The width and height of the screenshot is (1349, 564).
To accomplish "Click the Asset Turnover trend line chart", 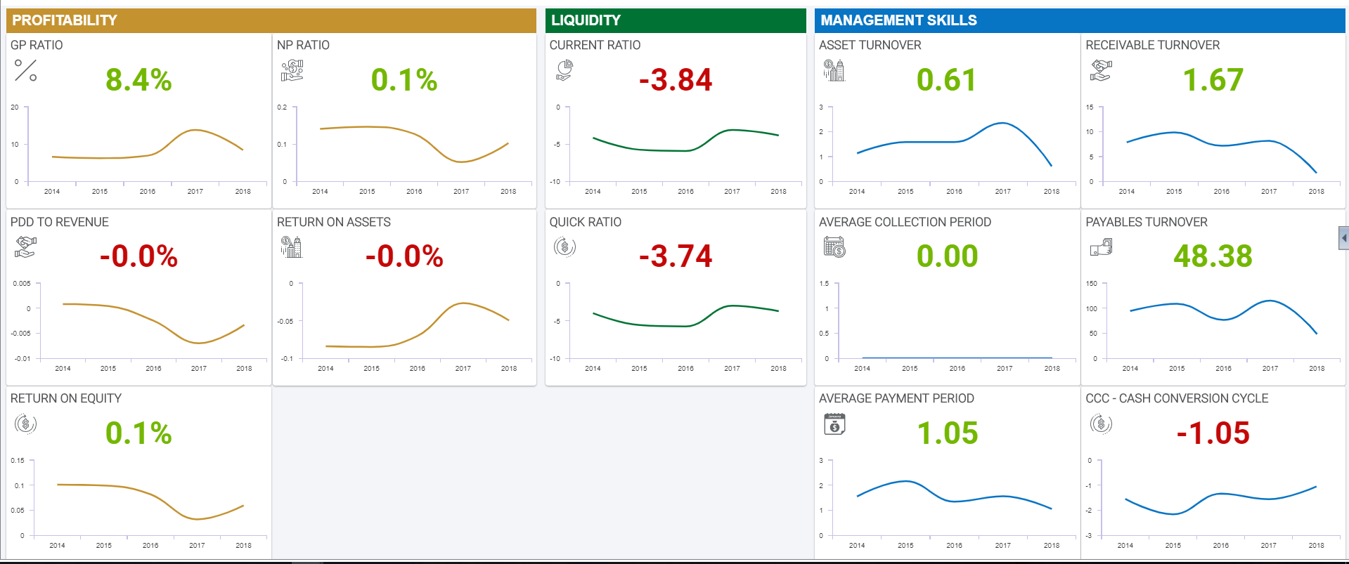I will [954, 144].
